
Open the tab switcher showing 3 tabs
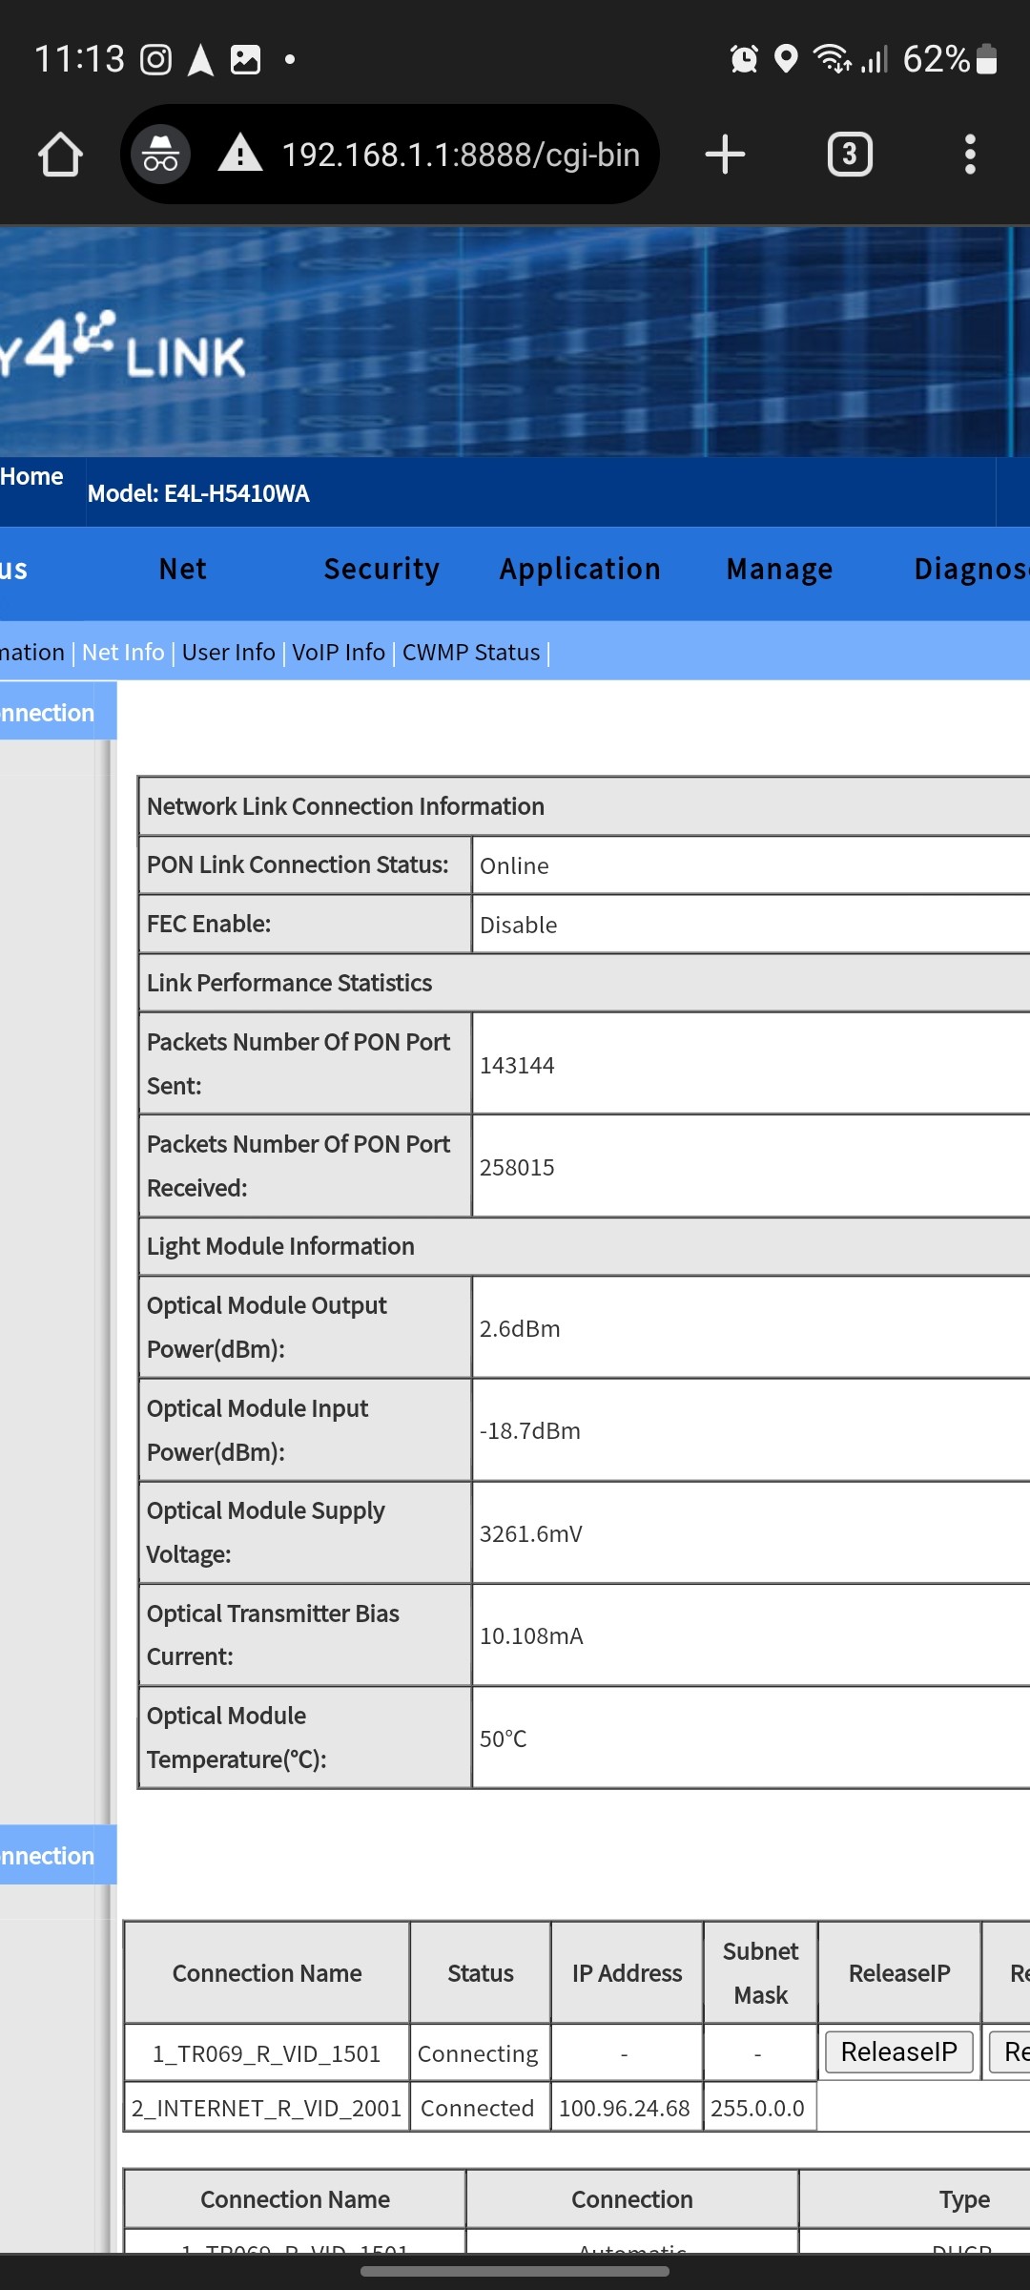(850, 155)
